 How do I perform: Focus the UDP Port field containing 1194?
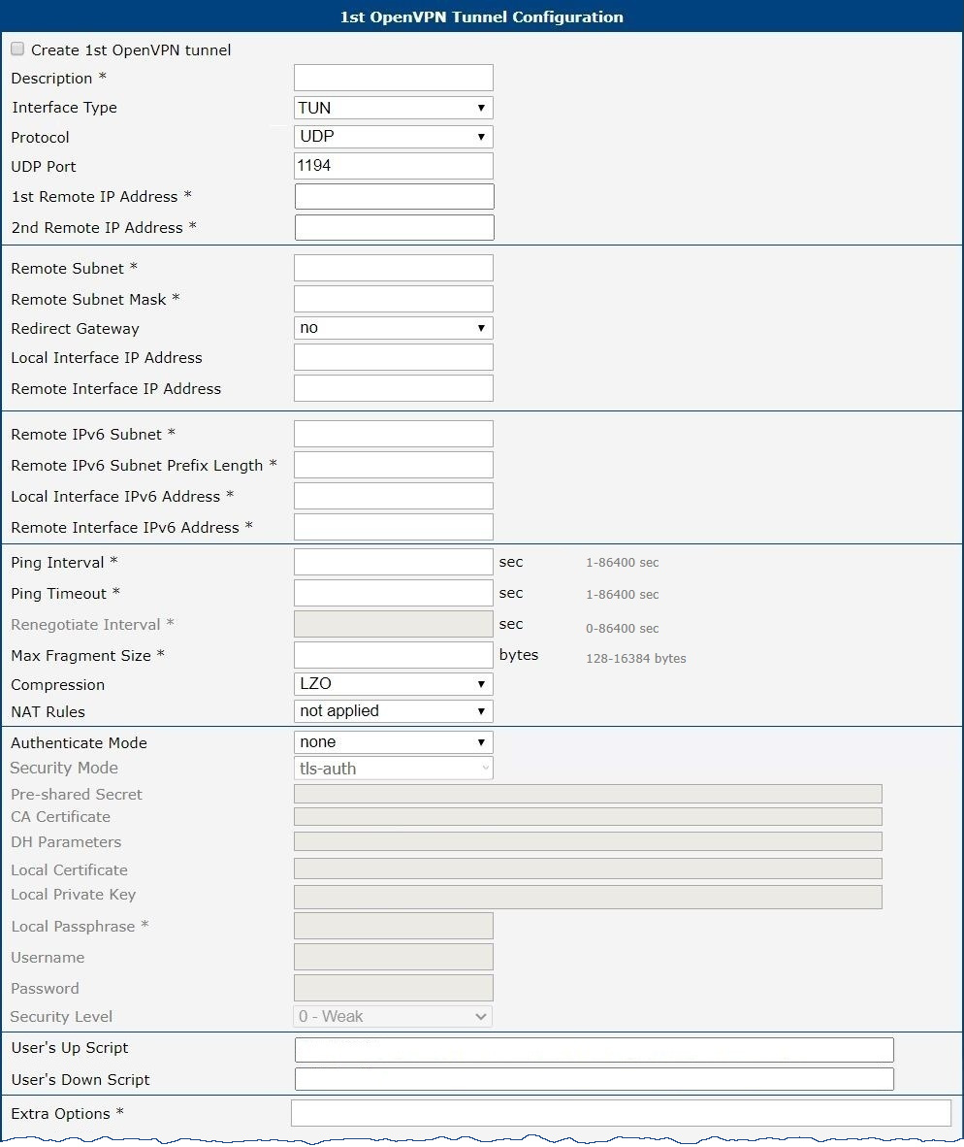pyautogui.click(x=393, y=165)
